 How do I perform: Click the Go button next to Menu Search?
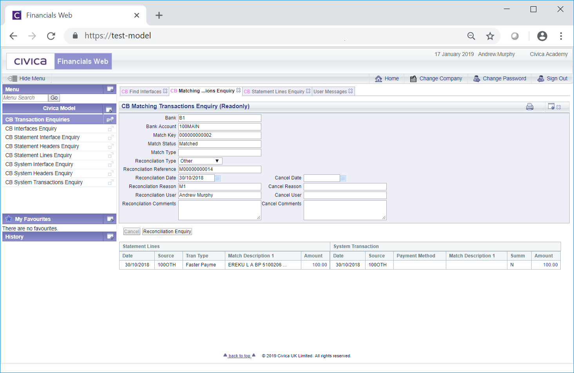54,98
